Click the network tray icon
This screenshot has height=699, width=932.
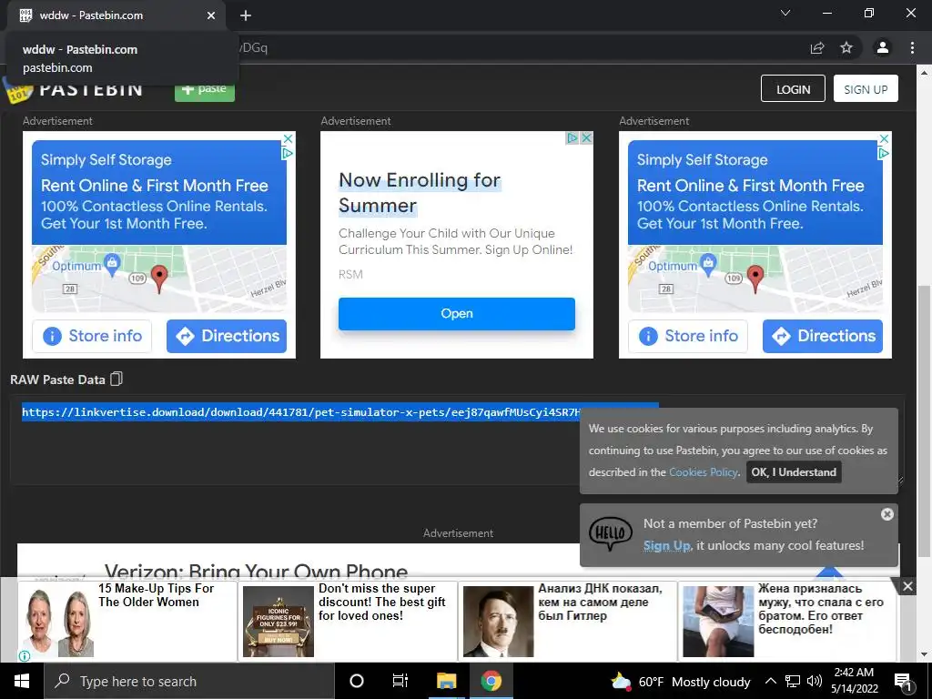tap(793, 681)
